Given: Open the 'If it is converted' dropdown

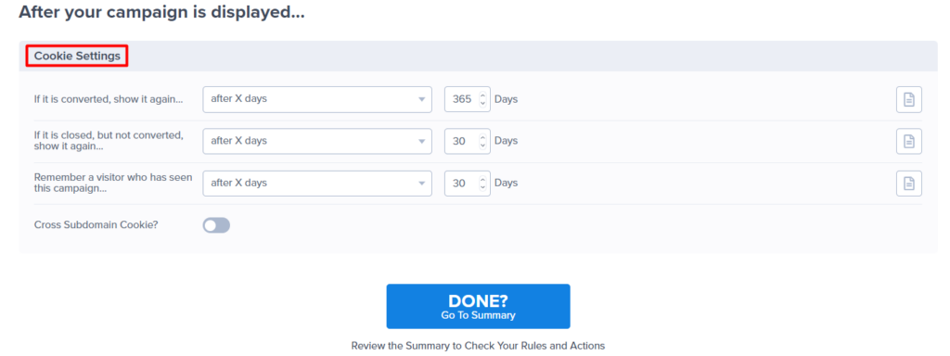Looking at the screenshot, I should pos(317,99).
